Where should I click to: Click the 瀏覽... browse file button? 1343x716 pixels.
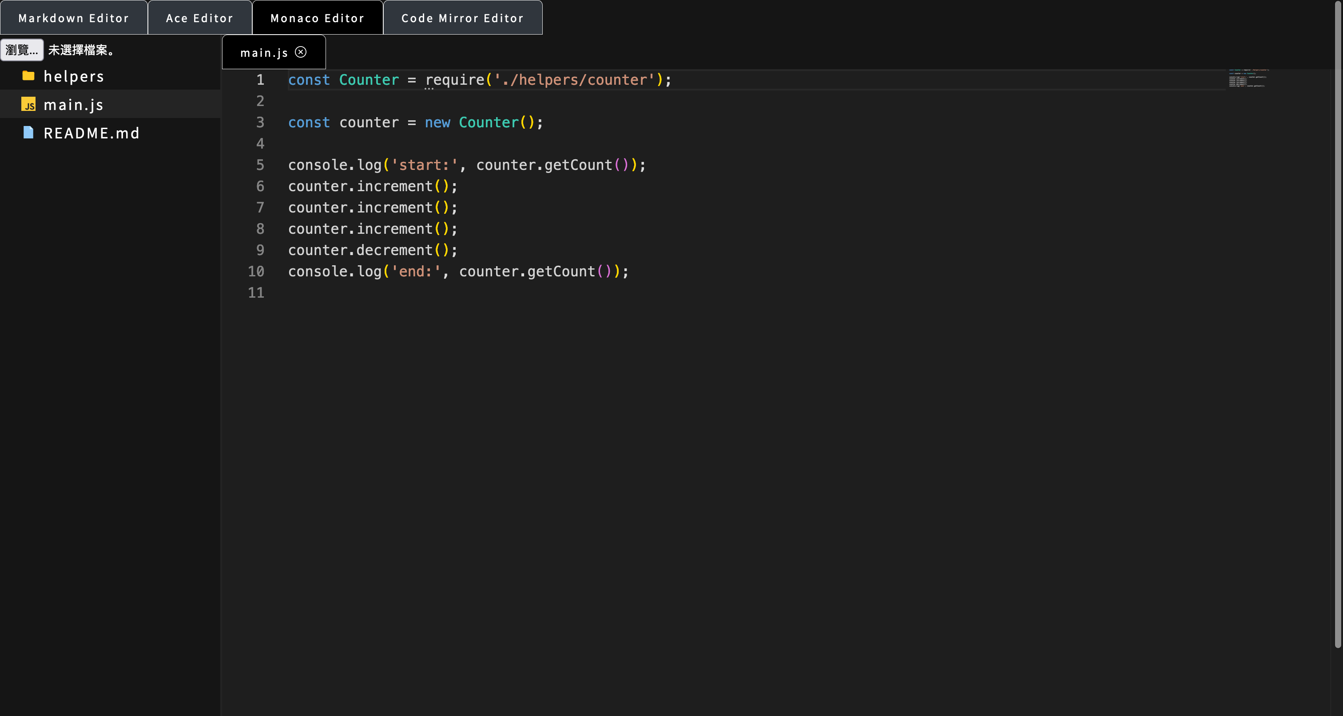pyautogui.click(x=22, y=50)
